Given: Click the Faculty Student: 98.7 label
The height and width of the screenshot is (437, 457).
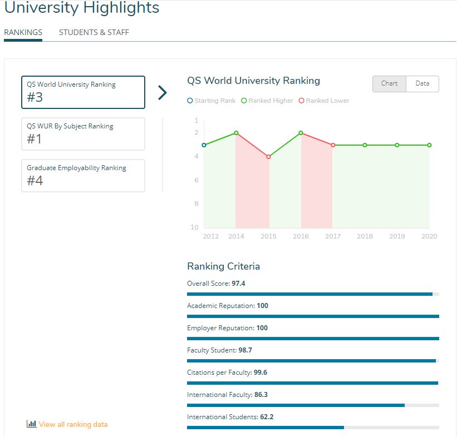Looking at the screenshot, I should [x=219, y=350].
